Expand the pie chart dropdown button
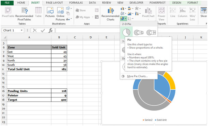208x126 pixels. pyautogui.click(x=125, y=18)
